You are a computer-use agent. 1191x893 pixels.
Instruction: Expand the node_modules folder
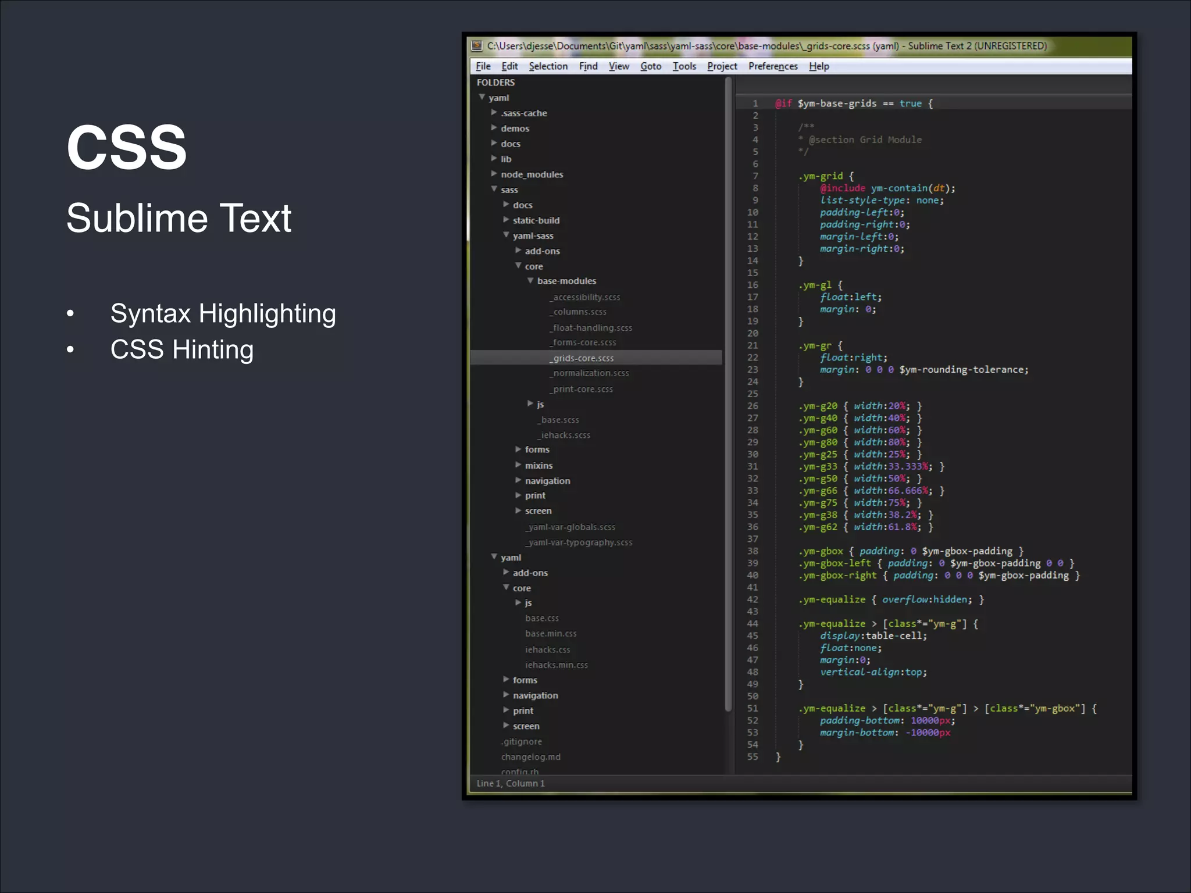click(x=494, y=173)
